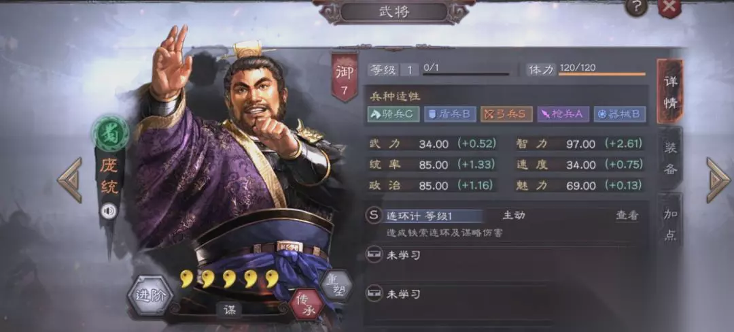The width and height of the screenshot is (734, 332).
Task: Open the help question mark icon
Action: coord(636,7)
